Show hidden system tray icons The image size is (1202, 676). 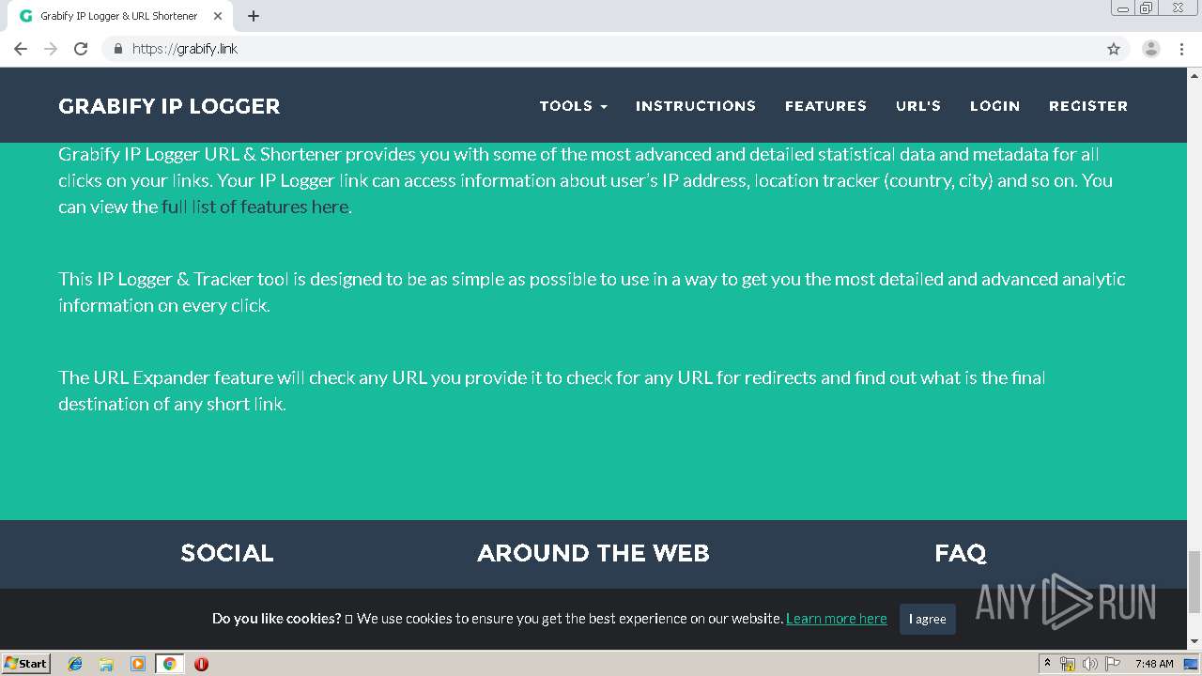pos(1047,664)
